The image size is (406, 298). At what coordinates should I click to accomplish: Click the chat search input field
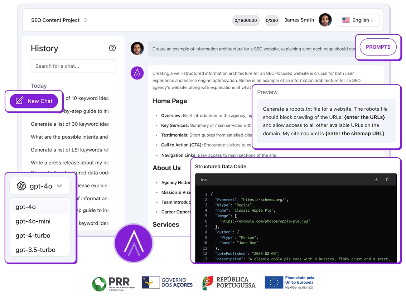[x=73, y=66]
